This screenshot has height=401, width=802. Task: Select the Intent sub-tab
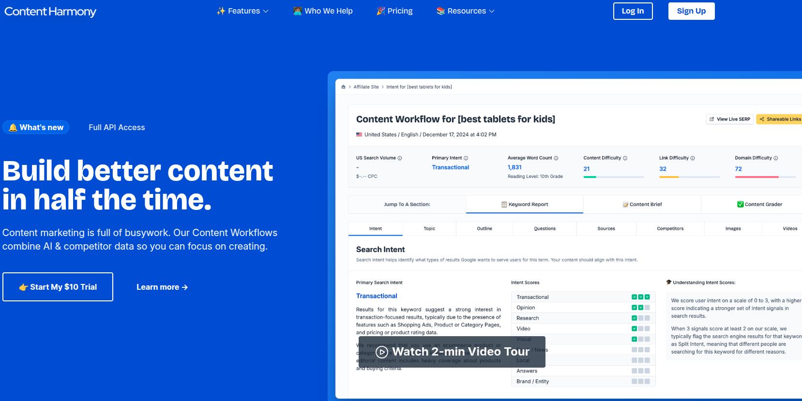376,228
